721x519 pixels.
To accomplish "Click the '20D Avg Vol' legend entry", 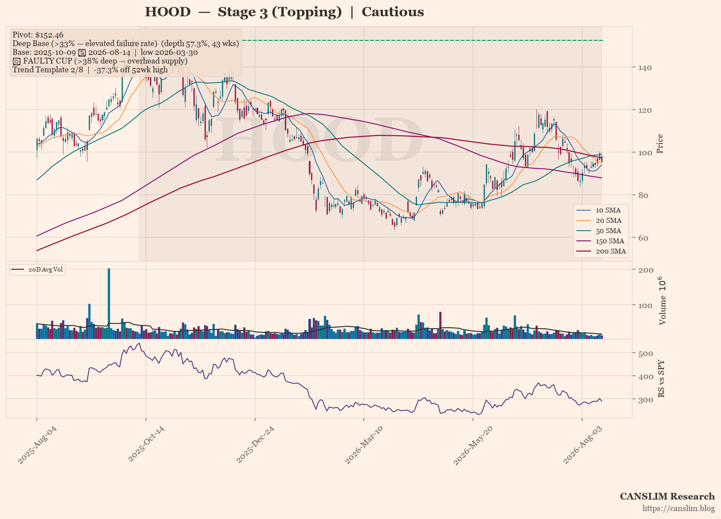I will point(37,270).
